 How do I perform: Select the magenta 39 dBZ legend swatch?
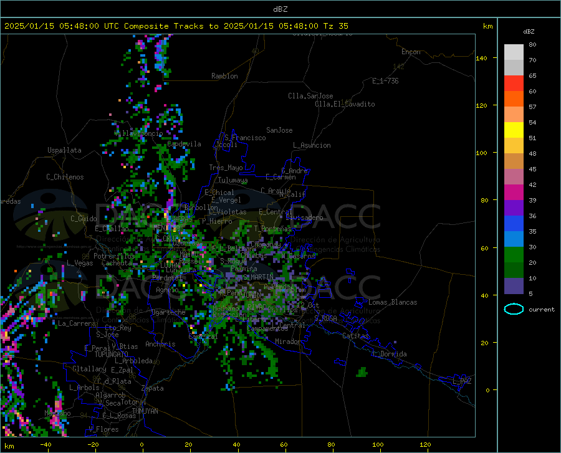coord(514,193)
